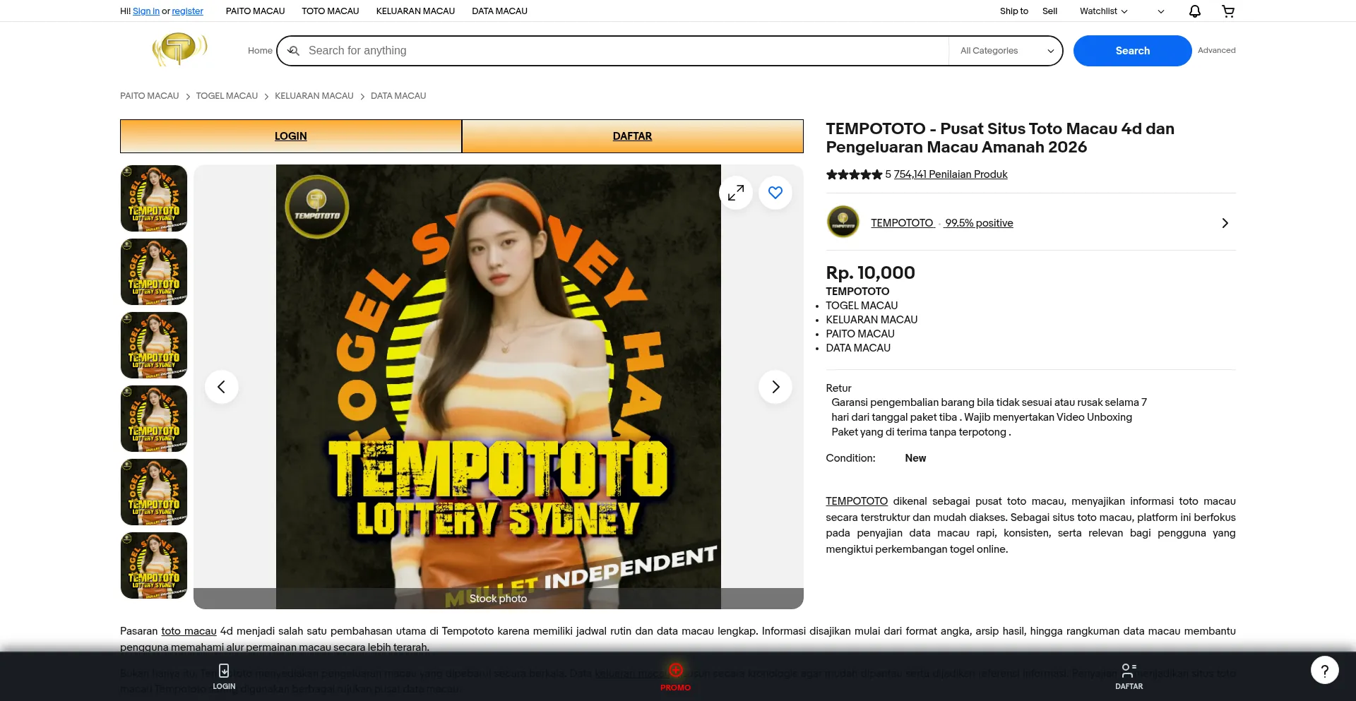Image resolution: width=1356 pixels, height=701 pixels.
Task: Focus the Search for anything field
Action: click(x=625, y=51)
